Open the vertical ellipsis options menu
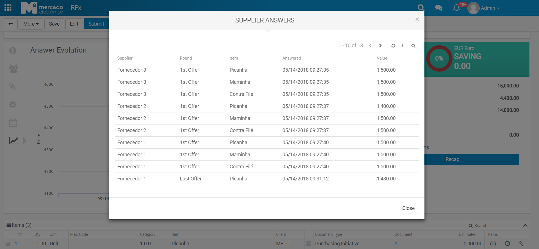Viewport: 539px width, 249px height. tap(402, 46)
